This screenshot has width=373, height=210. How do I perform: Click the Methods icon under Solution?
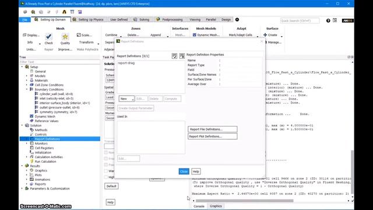(x=31, y=129)
